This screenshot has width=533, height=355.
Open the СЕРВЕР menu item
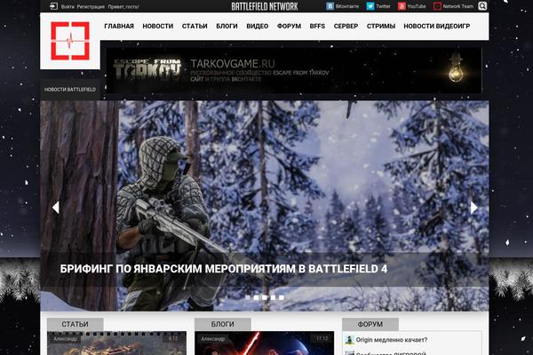tap(346, 26)
